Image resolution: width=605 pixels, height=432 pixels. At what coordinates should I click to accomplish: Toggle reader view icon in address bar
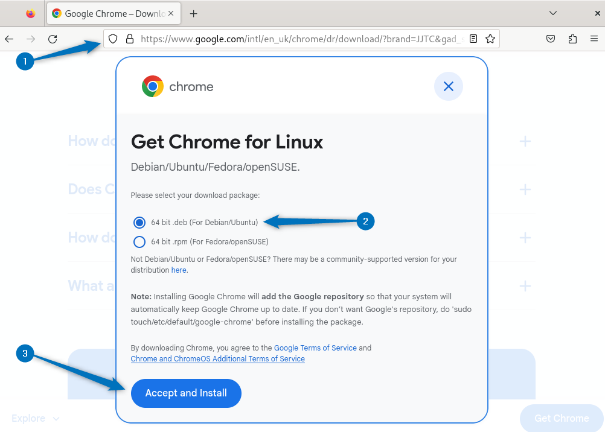click(473, 39)
